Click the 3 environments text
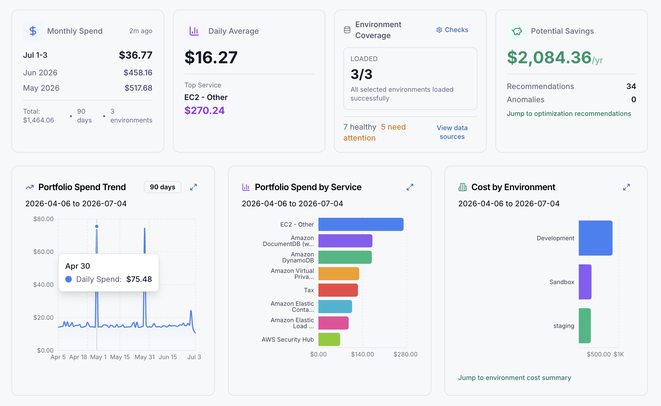This screenshot has width=661, height=406. (131, 116)
